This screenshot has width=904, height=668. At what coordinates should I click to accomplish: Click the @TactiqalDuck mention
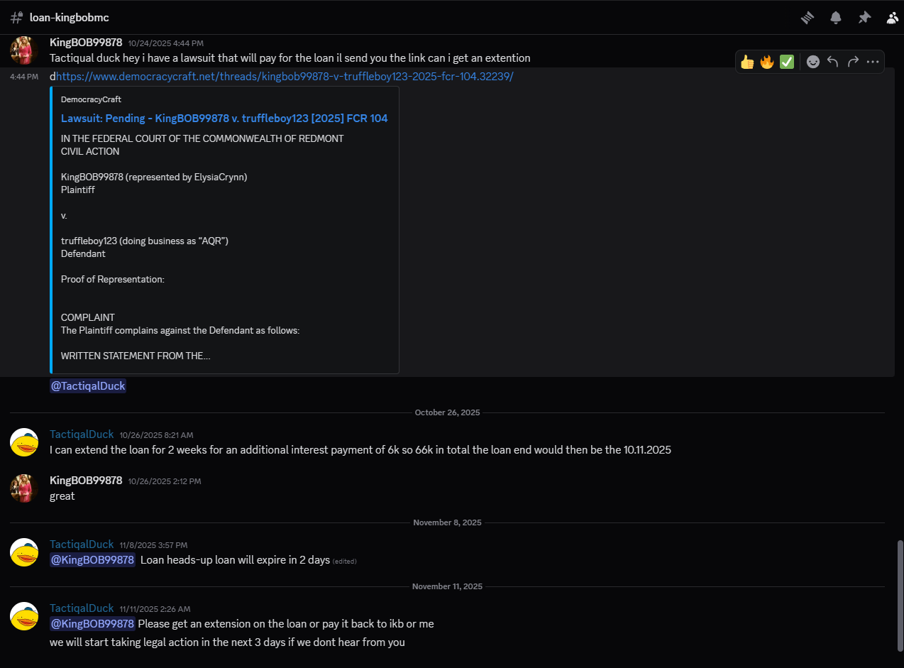coord(87,385)
